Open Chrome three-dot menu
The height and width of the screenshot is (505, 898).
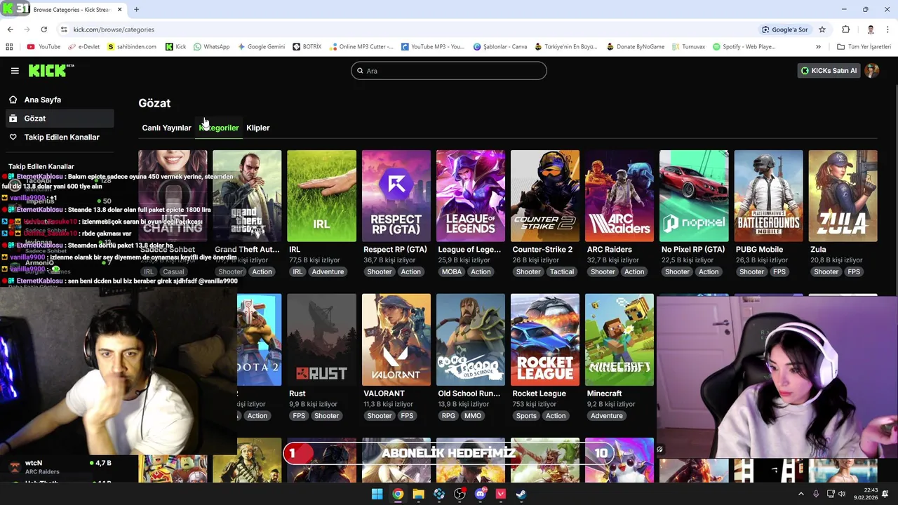point(888,29)
